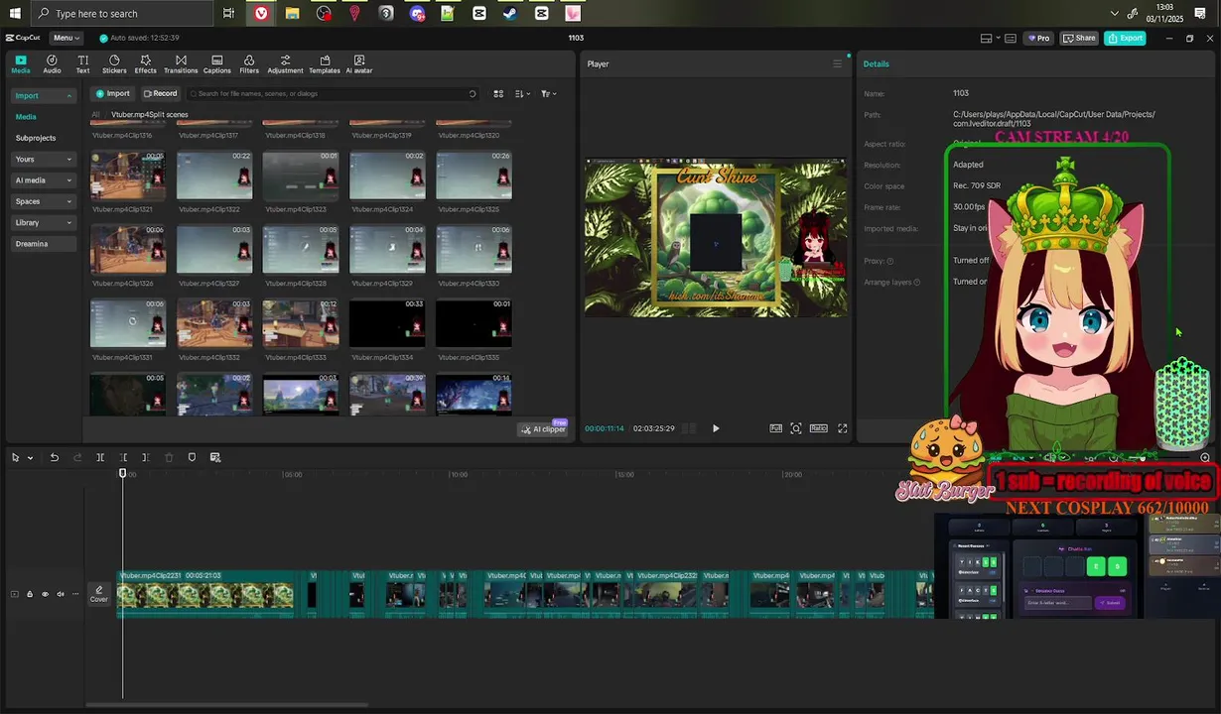This screenshot has height=714, width=1221.
Task: Open the layout switcher dropdown
Action: [989, 38]
